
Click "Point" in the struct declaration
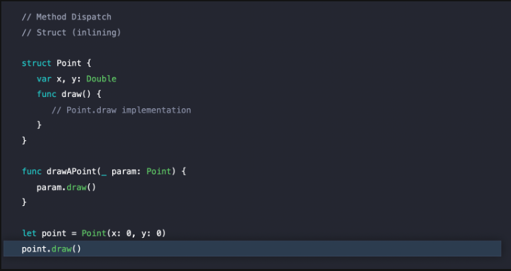(68, 63)
